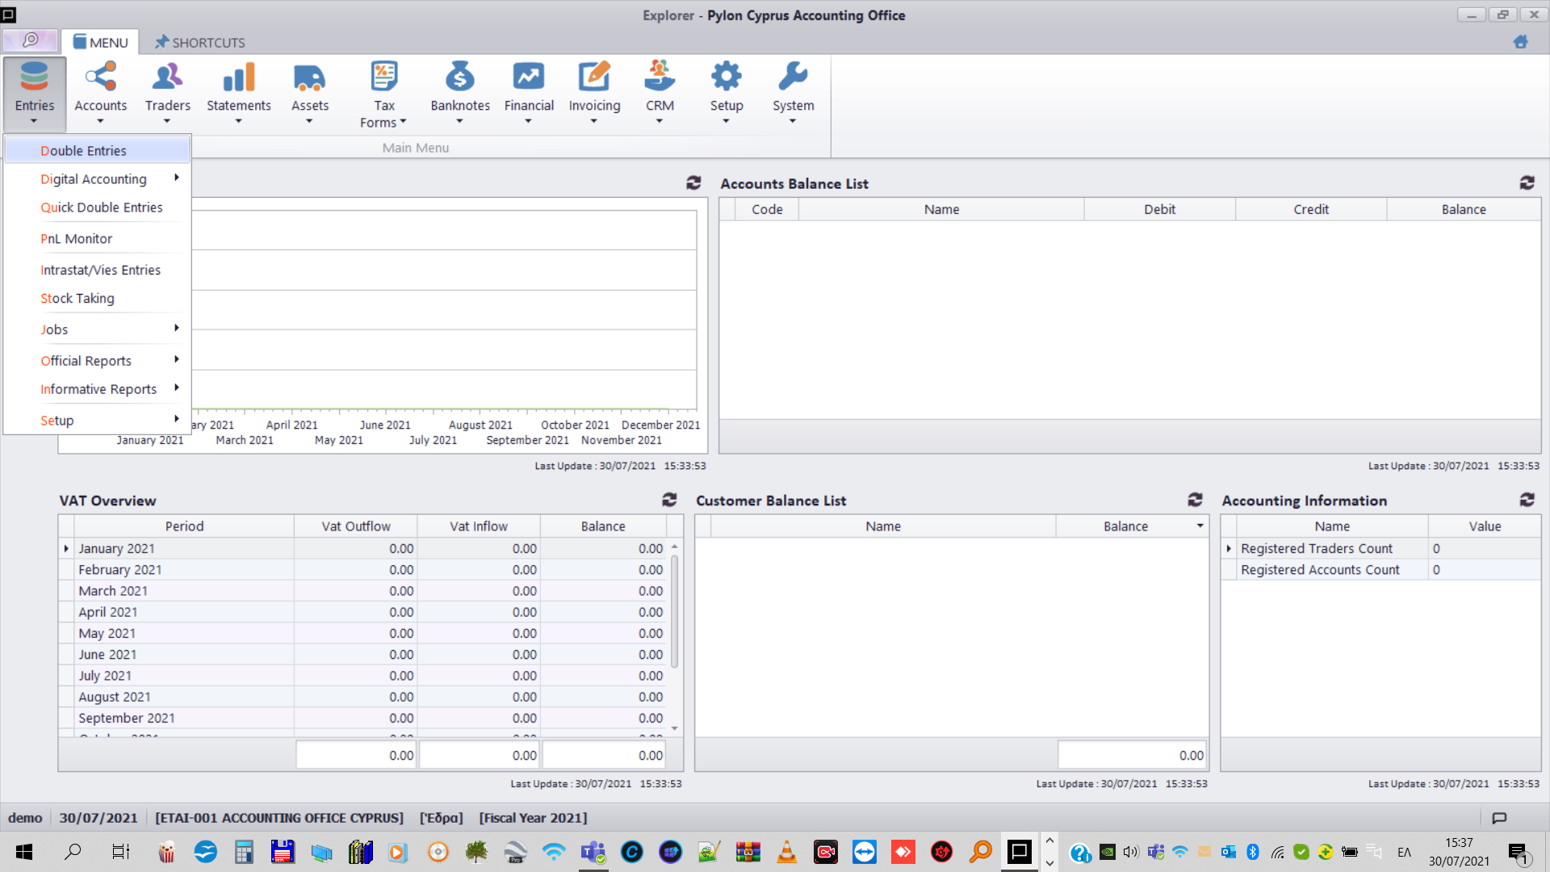
Task: Choose Quick Double Entries from menu
Action: point(102,208)
